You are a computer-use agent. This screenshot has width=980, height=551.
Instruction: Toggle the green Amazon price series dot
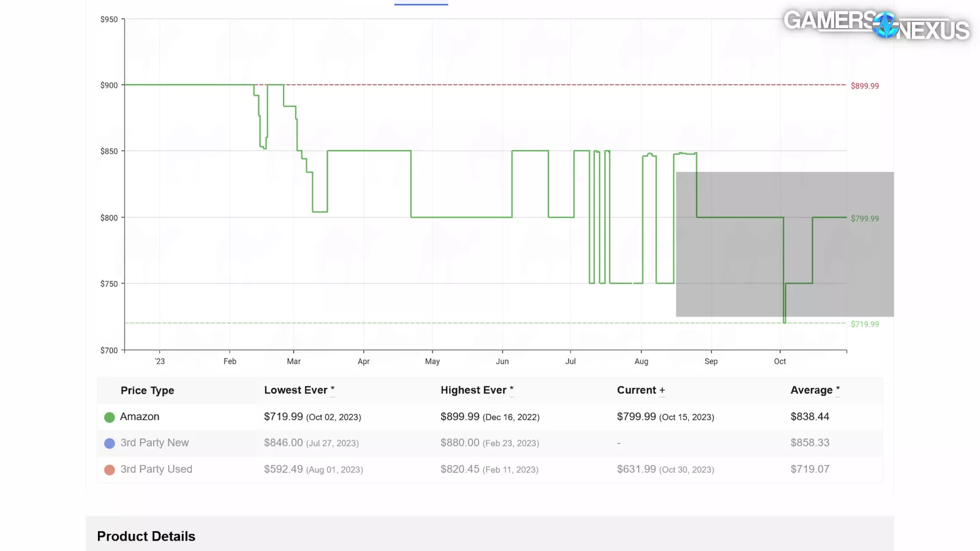coord(110,418)
